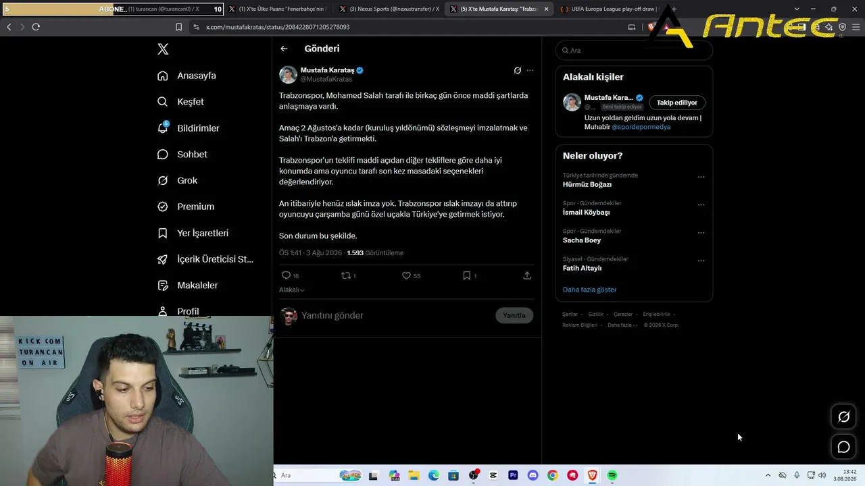The width and height of the screenshot is (865, 486).
Task: Open Yer İşaretleri bookmarks
Action: coord(193,233)
